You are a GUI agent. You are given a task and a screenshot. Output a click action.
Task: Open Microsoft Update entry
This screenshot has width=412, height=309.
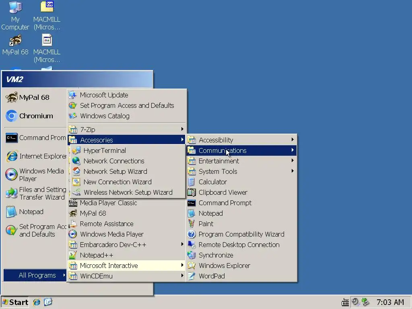click(127, 95)
